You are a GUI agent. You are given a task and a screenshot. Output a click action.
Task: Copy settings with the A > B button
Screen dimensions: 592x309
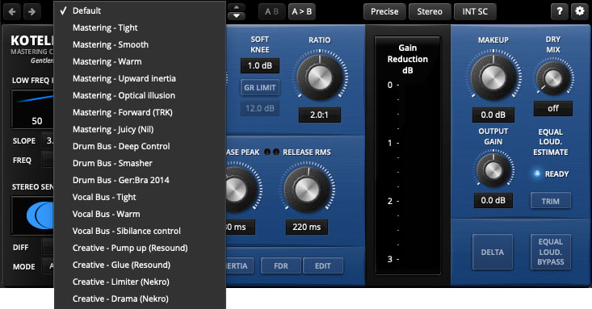coord(302,11)
